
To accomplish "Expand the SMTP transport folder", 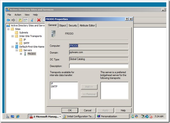I will pos(17,43).
